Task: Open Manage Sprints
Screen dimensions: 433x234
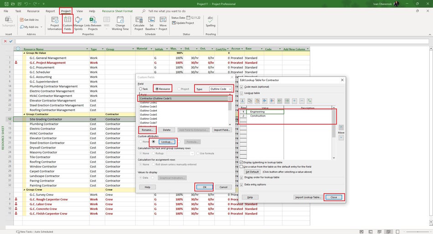Action: pos(78,24)
